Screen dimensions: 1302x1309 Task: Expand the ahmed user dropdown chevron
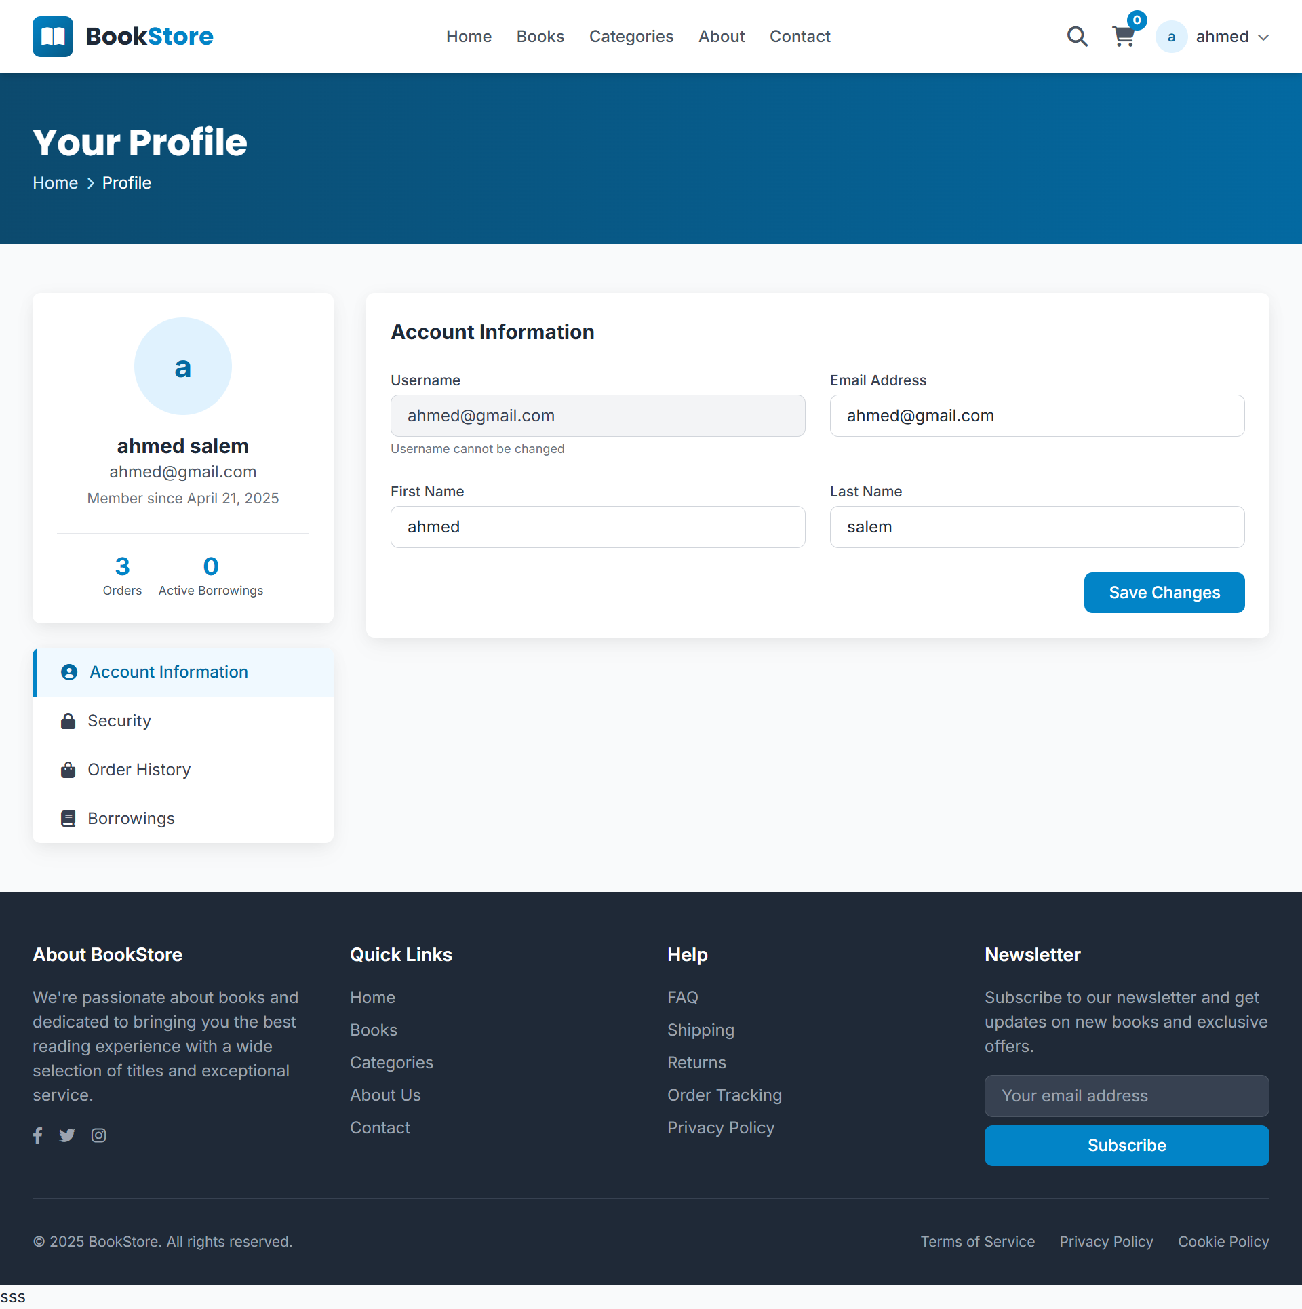(1263, 37)
